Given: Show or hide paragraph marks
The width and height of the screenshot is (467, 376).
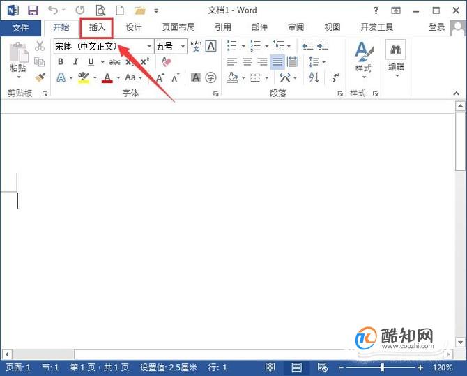Looking at the screenshot, I should (x=335, y=77).
